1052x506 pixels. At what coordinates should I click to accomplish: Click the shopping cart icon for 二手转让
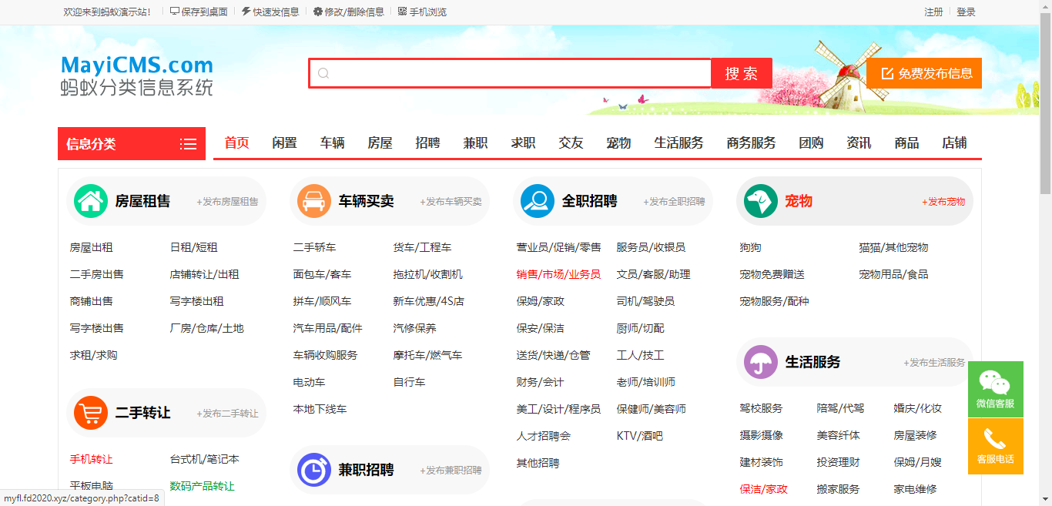[91, 413]
